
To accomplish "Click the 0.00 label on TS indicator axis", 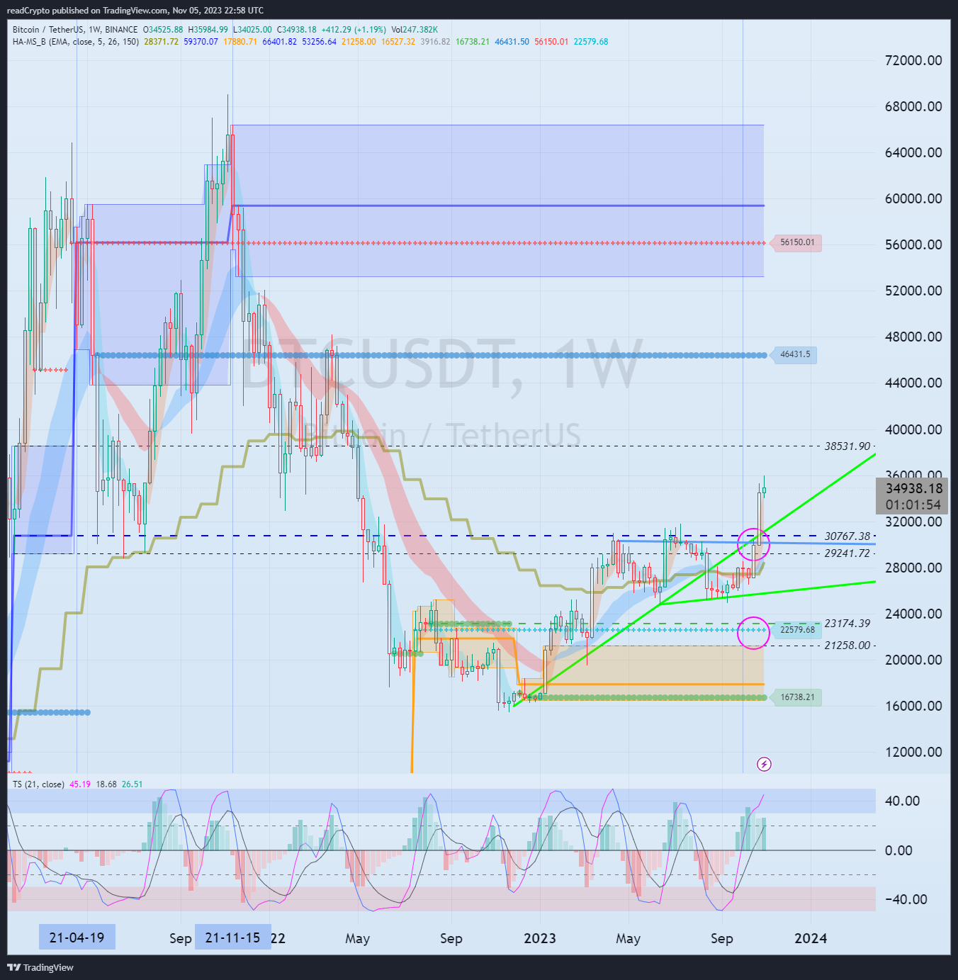I will coord(899,850).
